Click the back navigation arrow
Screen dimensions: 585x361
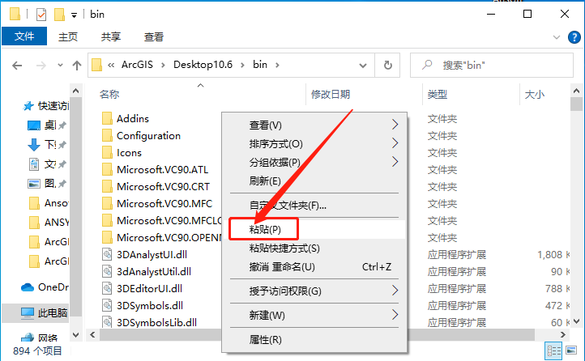point(17,66)
